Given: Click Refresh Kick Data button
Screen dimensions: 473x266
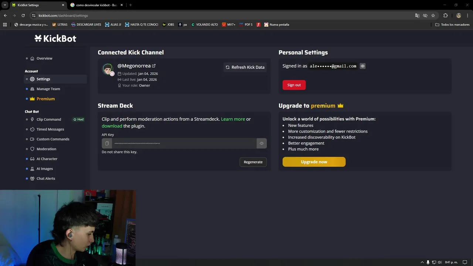Looking at the screenshot, I should [245, 67].
